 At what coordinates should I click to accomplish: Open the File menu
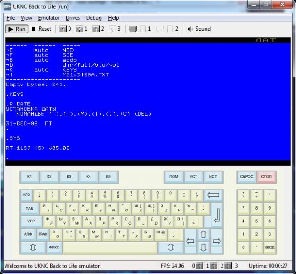click(11, 18)
